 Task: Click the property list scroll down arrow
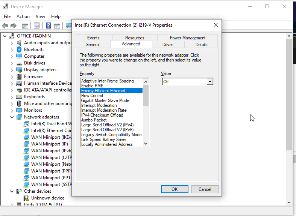coord(146,144)
